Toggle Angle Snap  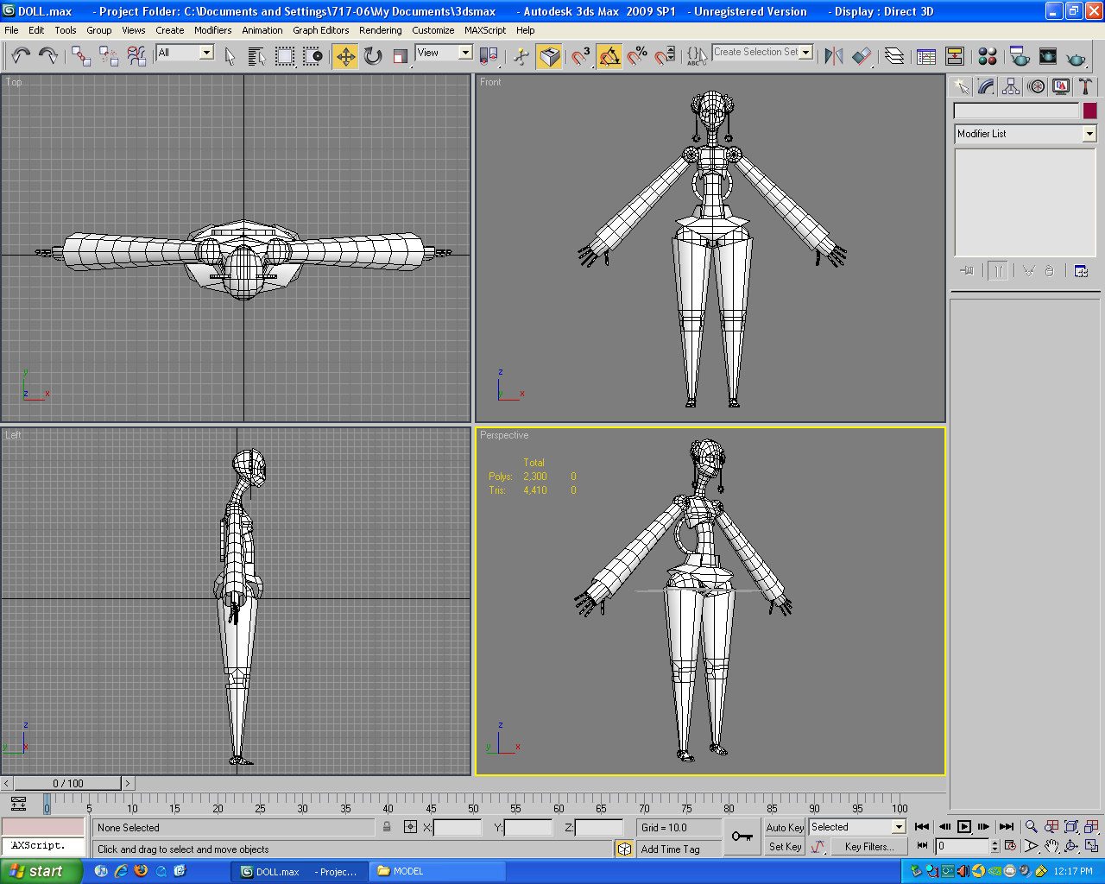point(609,56)
